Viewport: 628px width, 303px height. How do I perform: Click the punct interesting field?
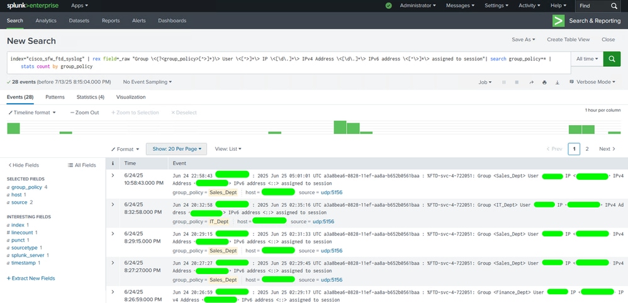coord(18,240)
